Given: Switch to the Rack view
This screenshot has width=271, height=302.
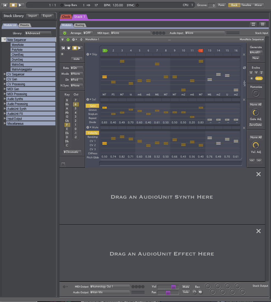Looking at the screenshot, I should coord(234,5).
